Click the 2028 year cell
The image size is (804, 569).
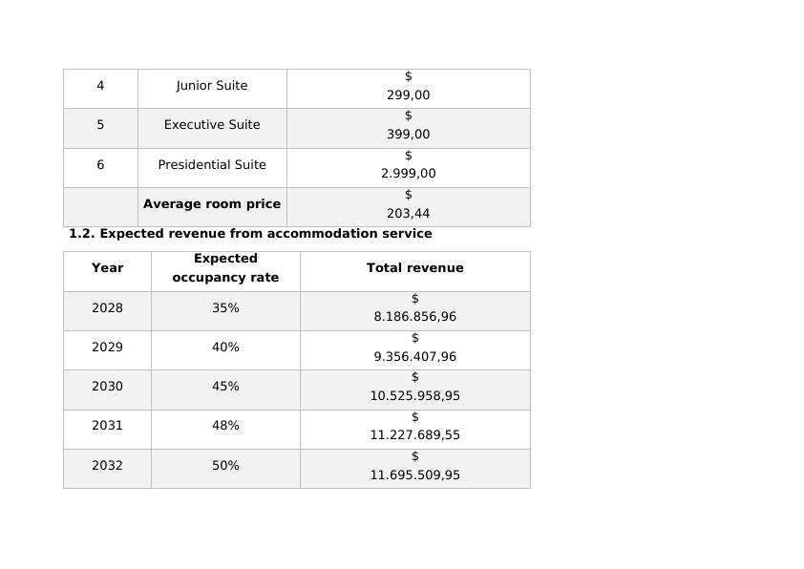107,308
